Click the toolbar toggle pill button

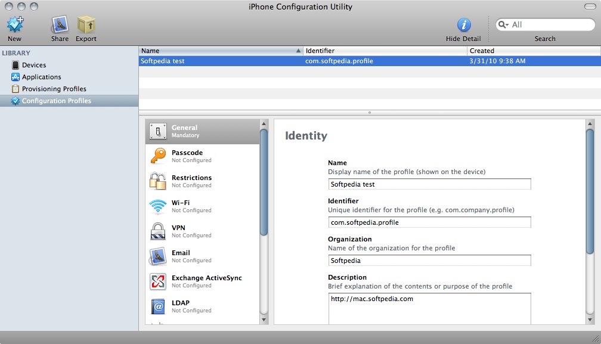590,7
